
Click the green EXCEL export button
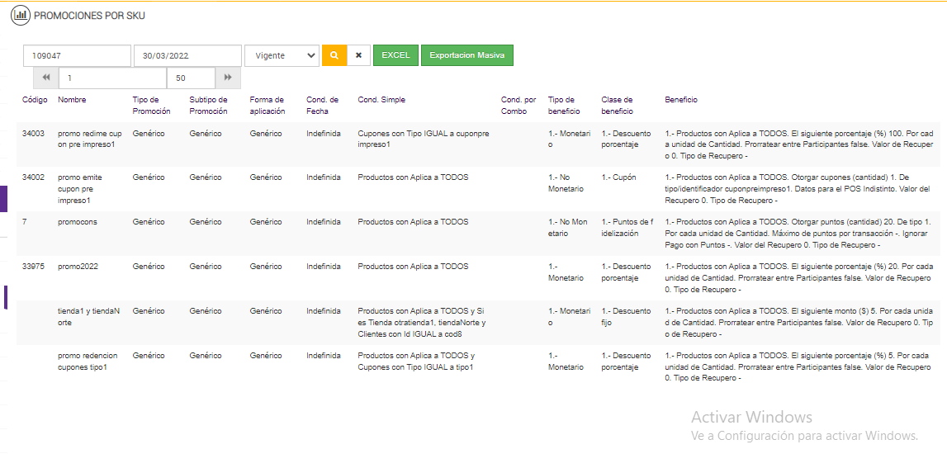395,55
